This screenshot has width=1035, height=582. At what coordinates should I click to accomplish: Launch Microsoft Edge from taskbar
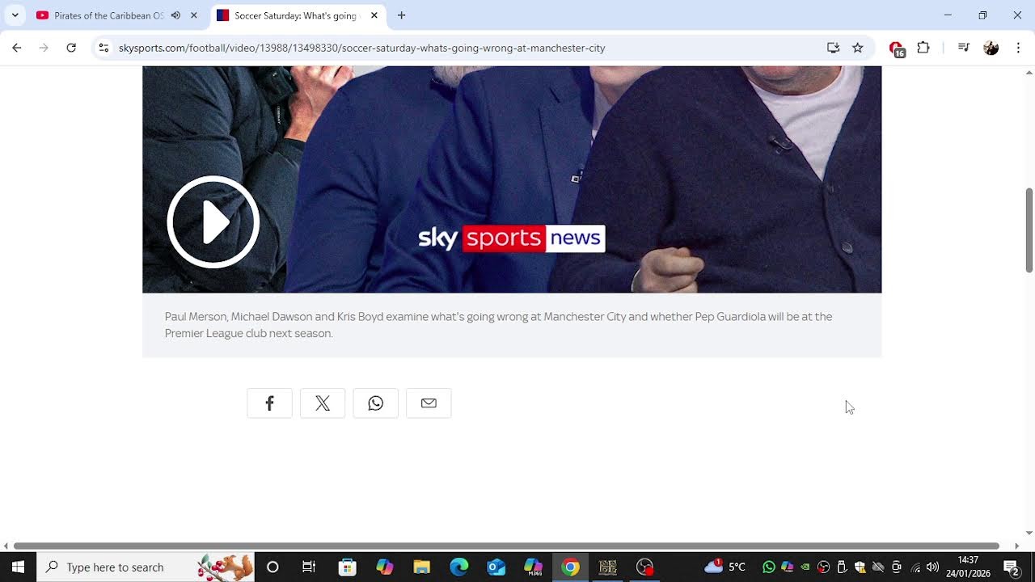tap(458, 567)
